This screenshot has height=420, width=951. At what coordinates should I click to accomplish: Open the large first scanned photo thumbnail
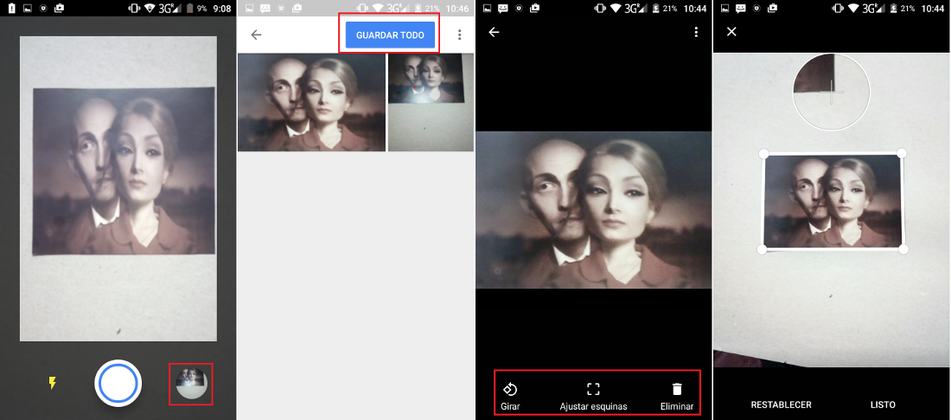click(x=311, y=103)
